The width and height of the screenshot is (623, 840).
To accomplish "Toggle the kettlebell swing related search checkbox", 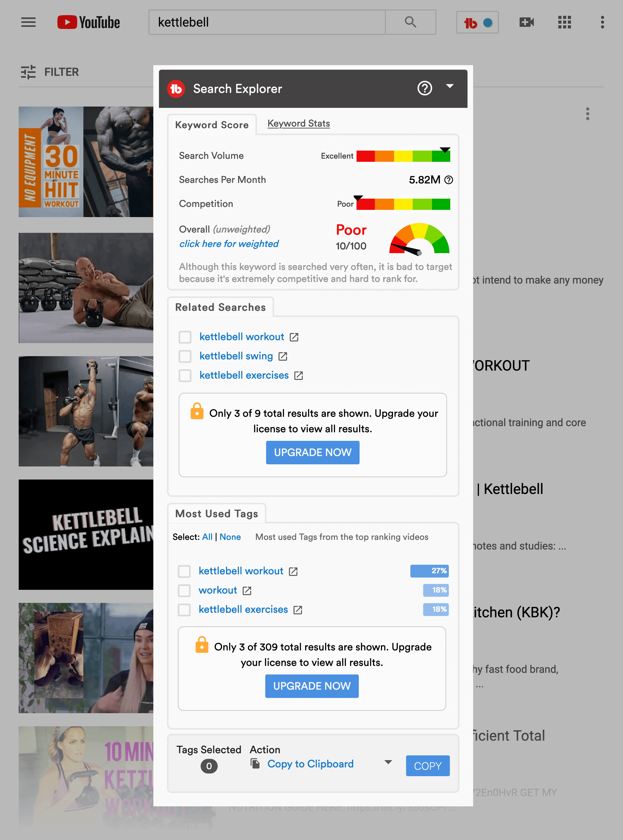I will (185, 356).
